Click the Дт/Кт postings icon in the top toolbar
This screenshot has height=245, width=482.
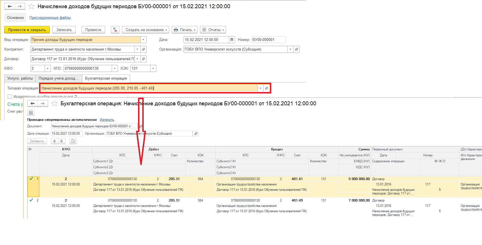115,30
